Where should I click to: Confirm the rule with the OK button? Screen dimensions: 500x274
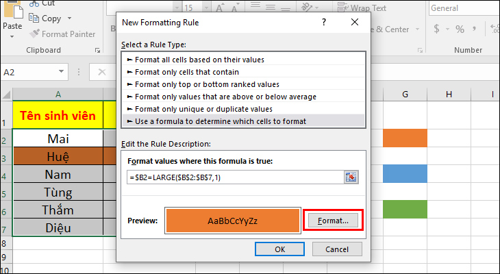click(x=279, y=249)
